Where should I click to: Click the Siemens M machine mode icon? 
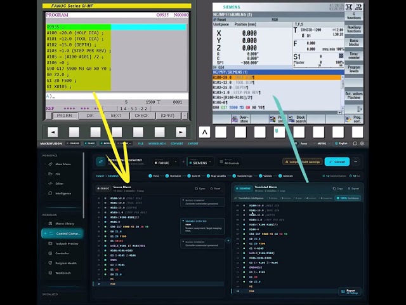[349, 7]
